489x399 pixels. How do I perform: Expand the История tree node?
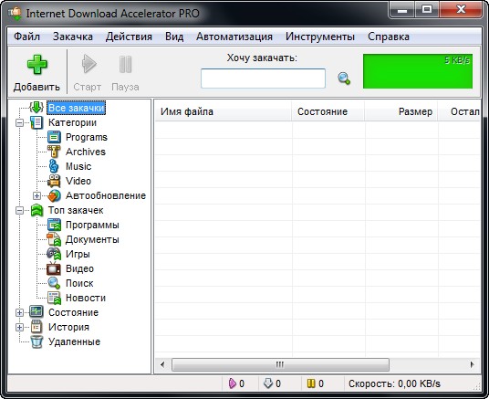click(x=19, y=327)
